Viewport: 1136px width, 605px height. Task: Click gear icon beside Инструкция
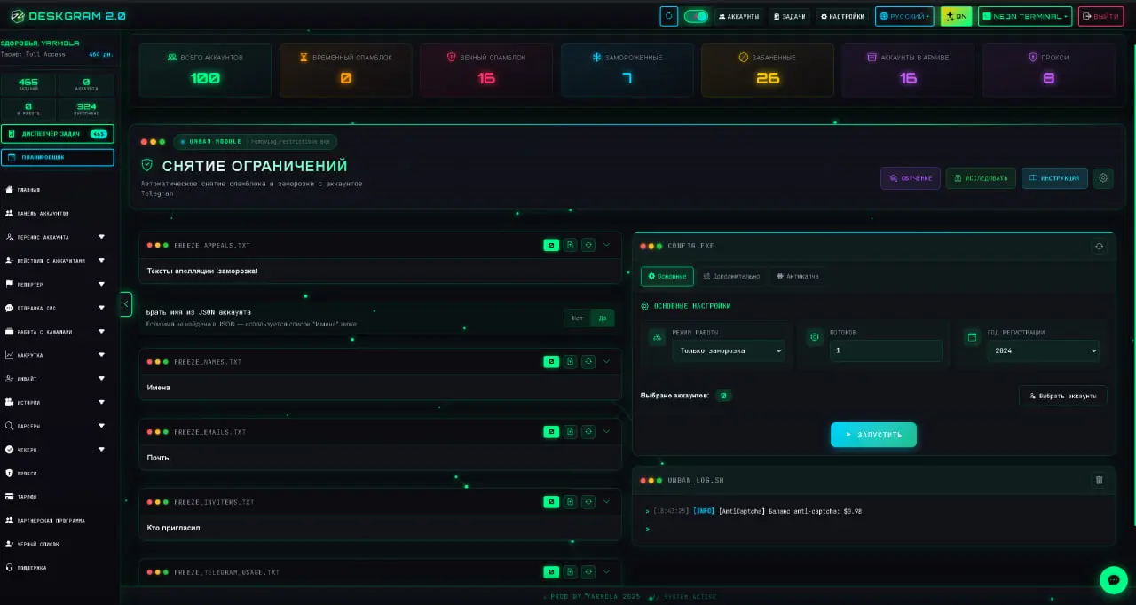pos(1103,178)
